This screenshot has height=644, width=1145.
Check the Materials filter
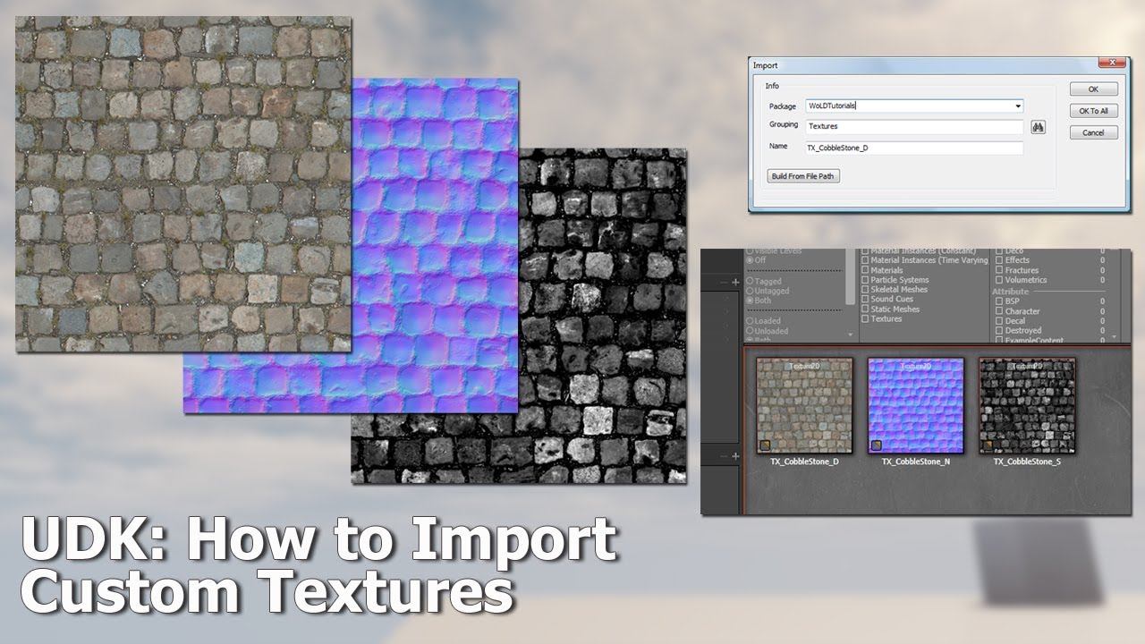865,270
